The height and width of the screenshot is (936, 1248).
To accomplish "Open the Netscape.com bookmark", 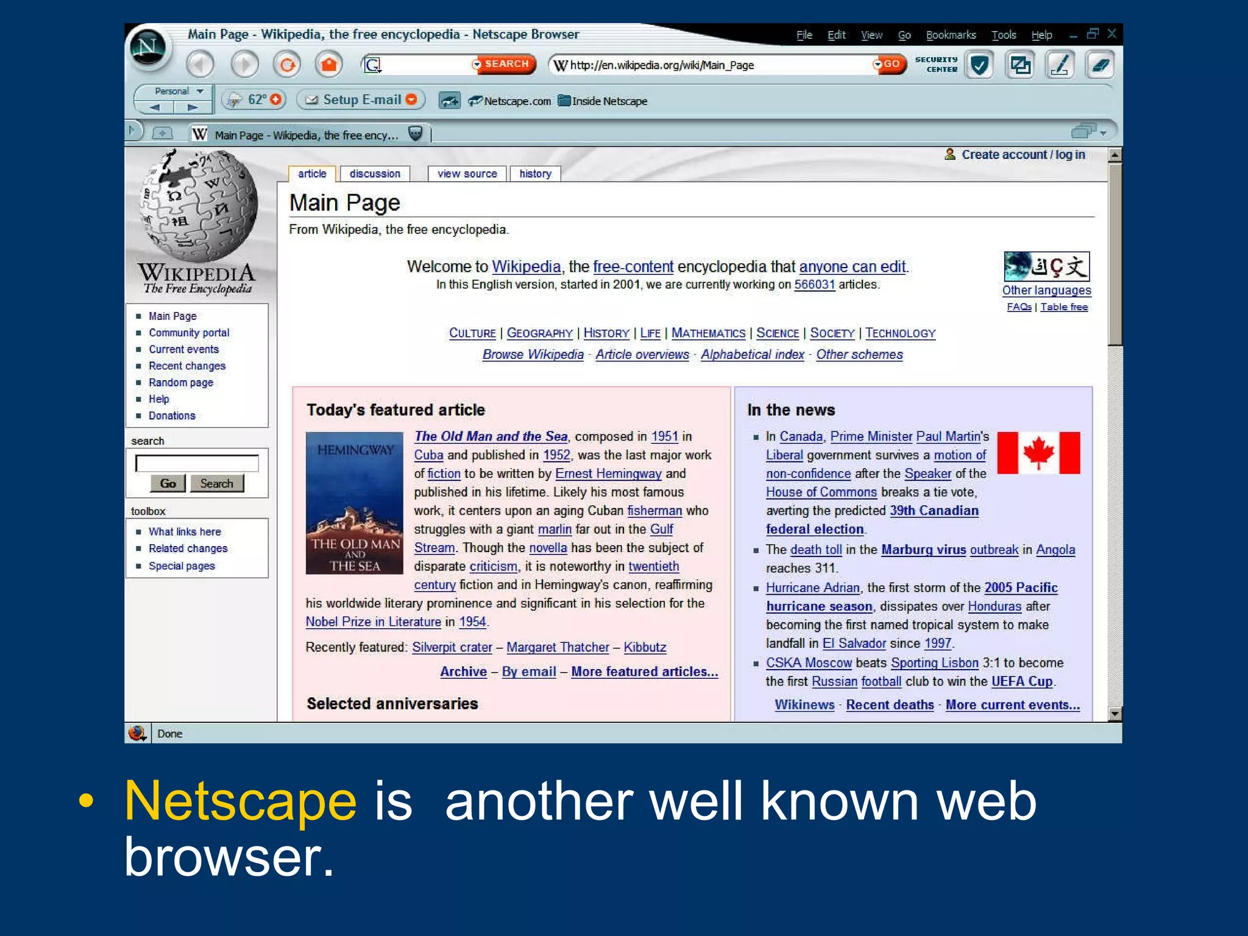I will (509, 101).
